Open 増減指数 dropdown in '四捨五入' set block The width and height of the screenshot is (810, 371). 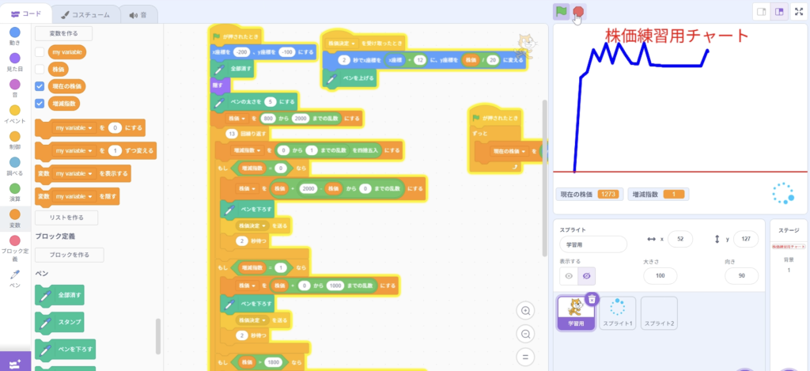pyautogui.click(x=248, y=150)
